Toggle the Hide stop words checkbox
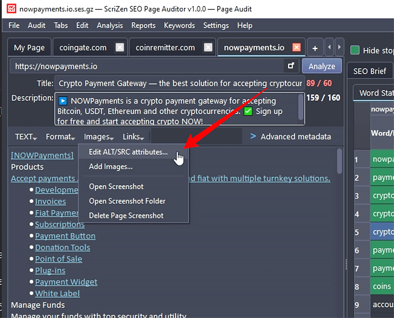Screen dimensions: 394x318 [355, 51]
